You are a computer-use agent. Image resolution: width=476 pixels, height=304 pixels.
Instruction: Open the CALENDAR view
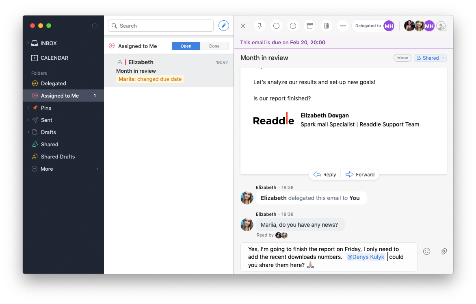pos(50,58)
